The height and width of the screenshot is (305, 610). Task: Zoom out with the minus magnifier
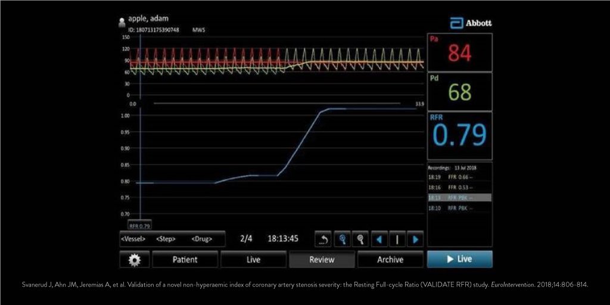tap(360, 239)
